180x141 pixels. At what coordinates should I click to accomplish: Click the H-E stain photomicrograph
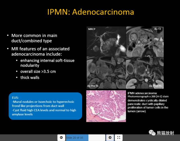[x=106, y=106]
